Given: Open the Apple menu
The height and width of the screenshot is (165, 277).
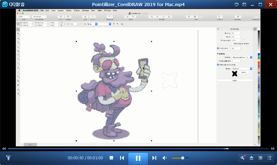Looking at the screenshot, I should [19, 10].
